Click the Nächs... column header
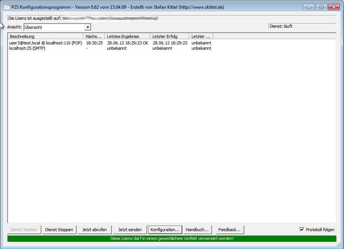The image size is (344, 249). pos(94,36)
